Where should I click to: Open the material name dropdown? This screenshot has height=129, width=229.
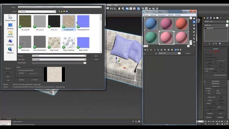coord(179,53)
